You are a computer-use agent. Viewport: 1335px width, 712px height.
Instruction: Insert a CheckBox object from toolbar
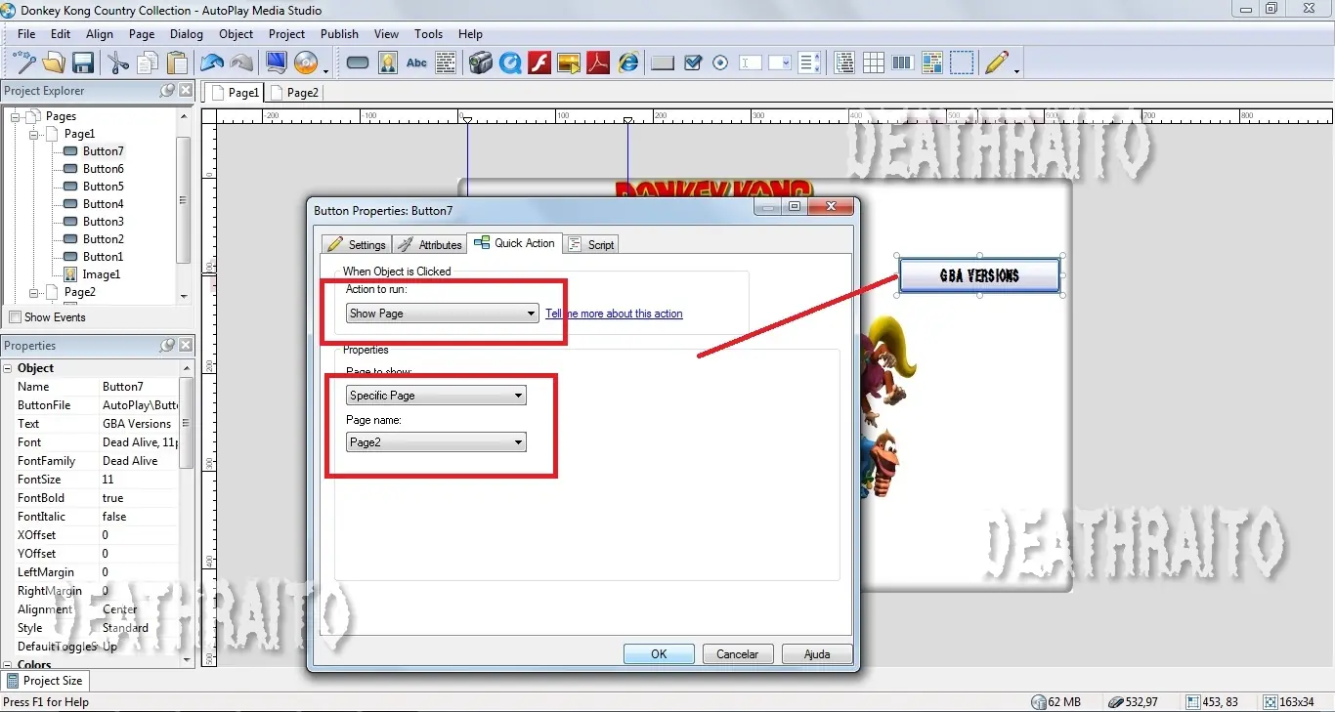point(693,63)
